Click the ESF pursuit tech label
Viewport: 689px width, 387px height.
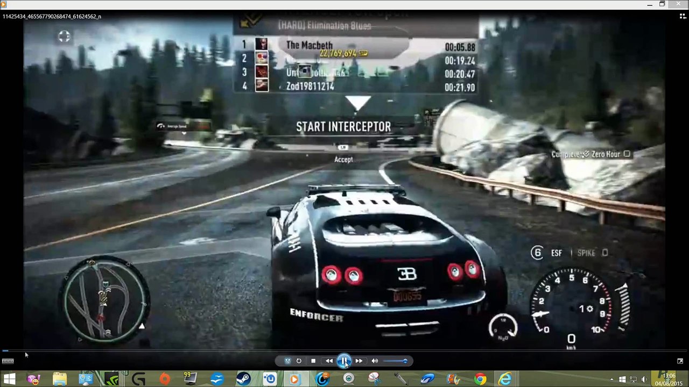(x=557, y=253)
